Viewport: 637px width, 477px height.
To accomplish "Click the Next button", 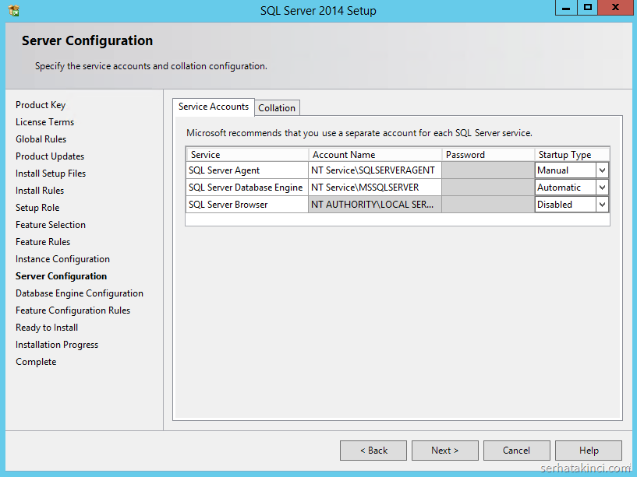I will click(444, 451).
